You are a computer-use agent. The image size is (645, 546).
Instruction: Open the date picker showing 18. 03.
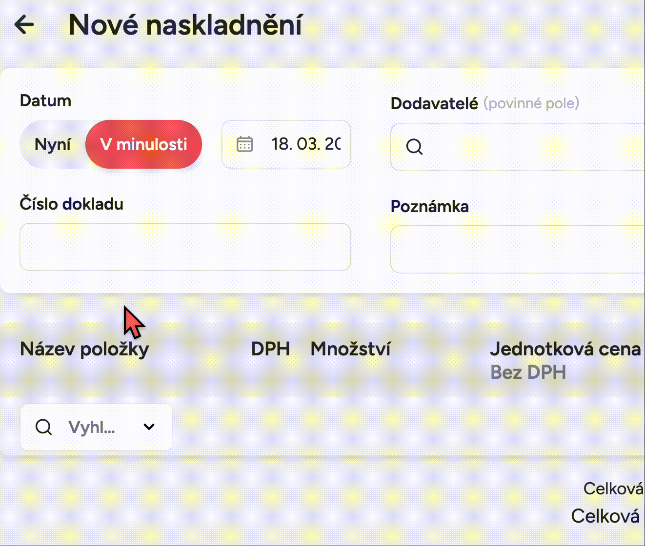tap(305, 144)
